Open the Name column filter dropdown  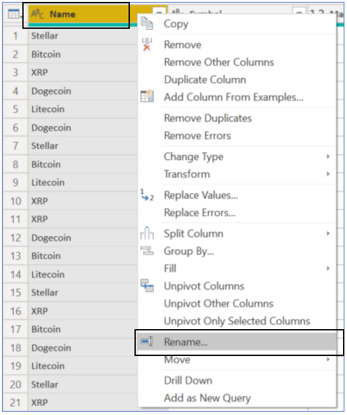(x=159, y=12)
